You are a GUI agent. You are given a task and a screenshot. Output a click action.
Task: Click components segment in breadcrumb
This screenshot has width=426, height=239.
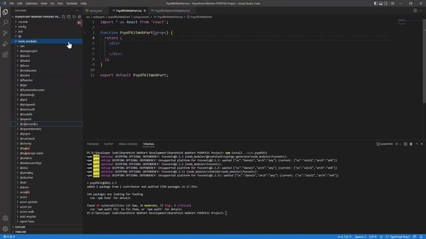(140, 17)
